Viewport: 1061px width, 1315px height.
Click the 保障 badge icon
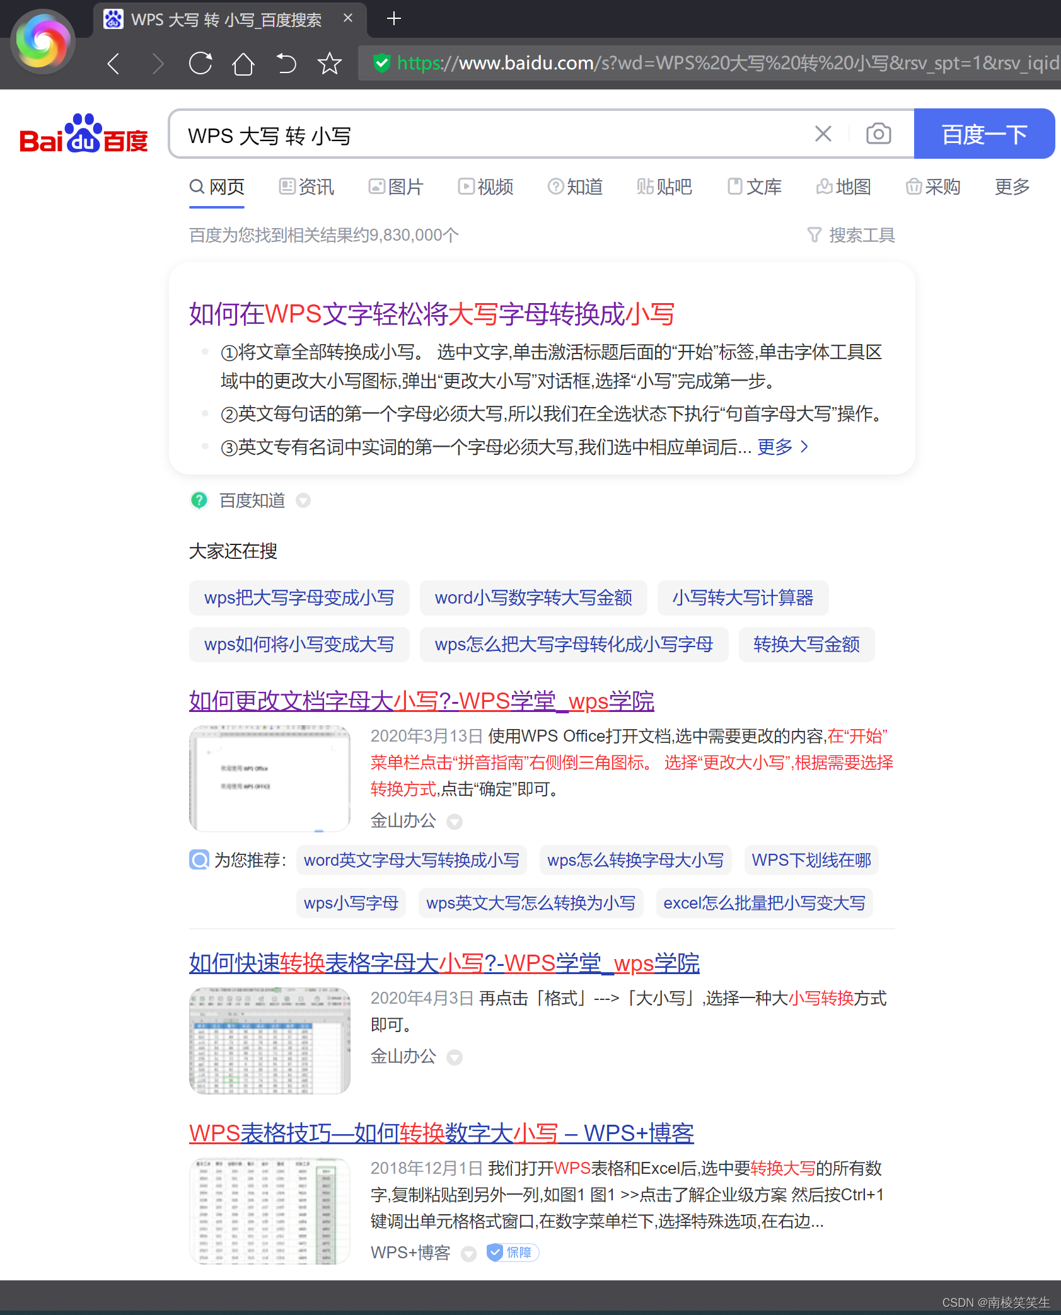point(513,1253)
